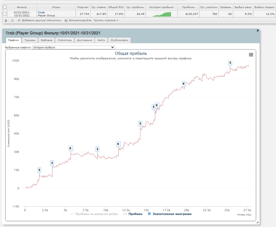Click the 27,724 count cell
This screenshot has width=276, height=227.
coord(83,14)
